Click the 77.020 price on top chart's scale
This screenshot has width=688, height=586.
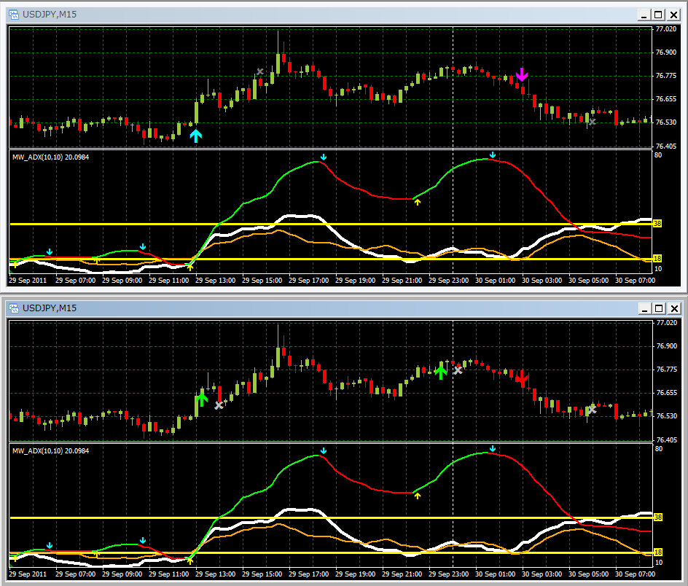click(665, 29)
